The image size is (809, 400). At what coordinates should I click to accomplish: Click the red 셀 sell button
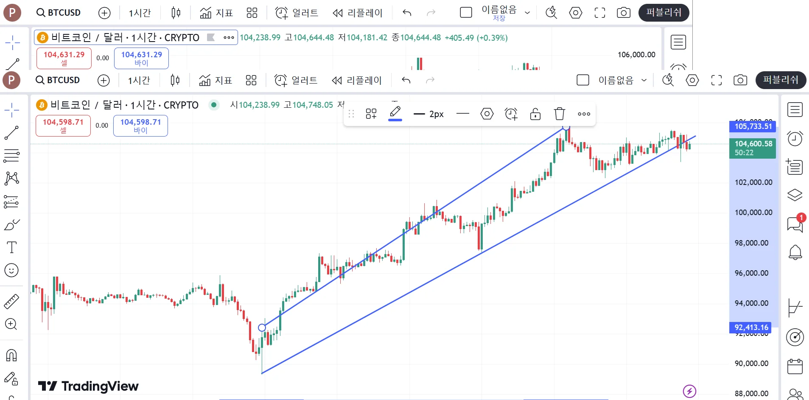click(x=63, y=126)
